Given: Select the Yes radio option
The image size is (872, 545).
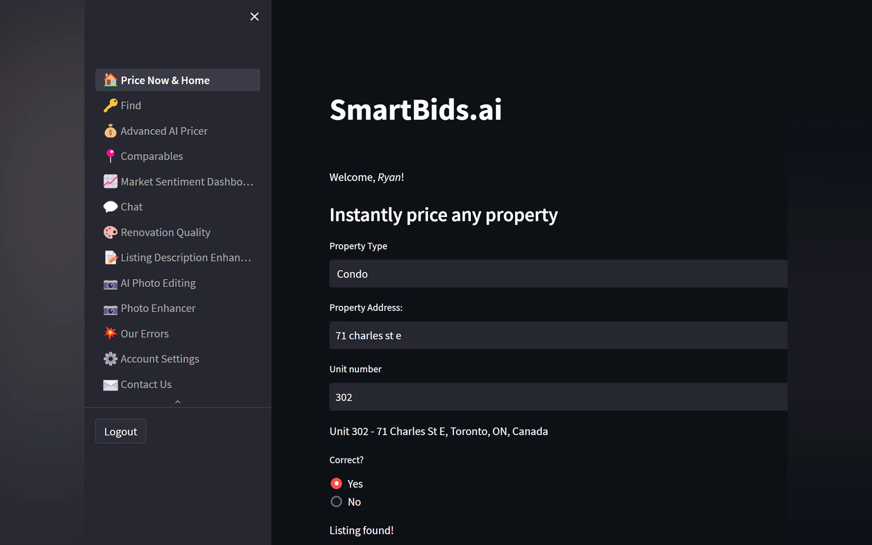Looking at the screenshot, I should (x=336, y=483).
